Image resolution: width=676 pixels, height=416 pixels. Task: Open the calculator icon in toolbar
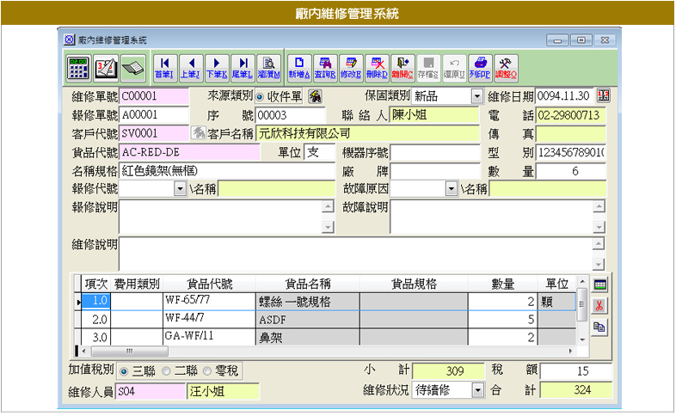[78, 65]
